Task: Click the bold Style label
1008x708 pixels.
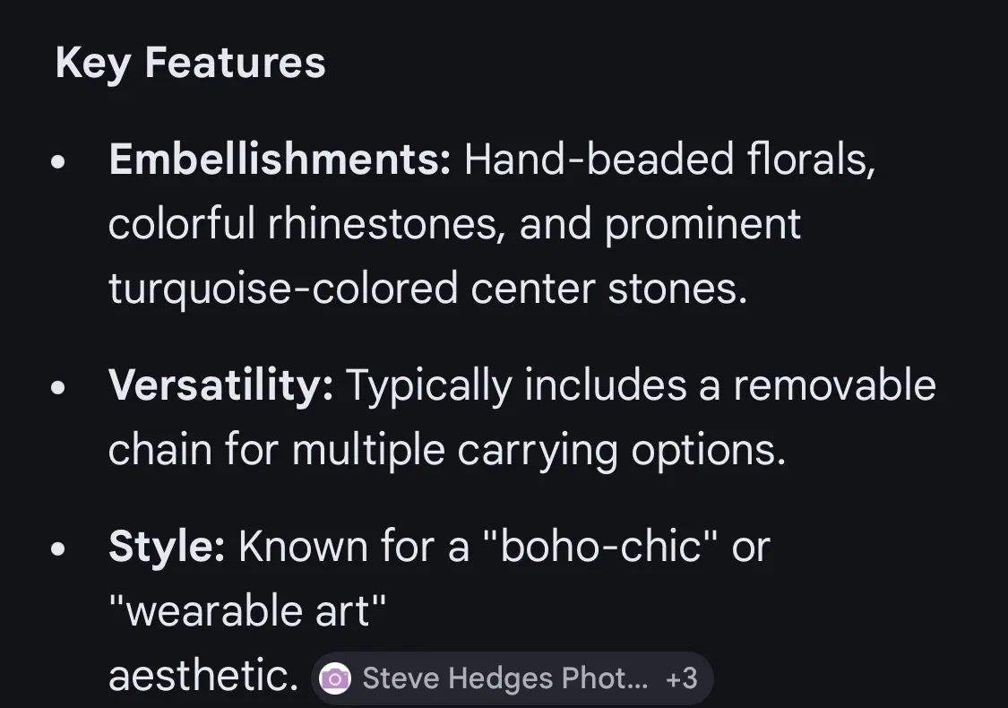Action: point(167,546)
